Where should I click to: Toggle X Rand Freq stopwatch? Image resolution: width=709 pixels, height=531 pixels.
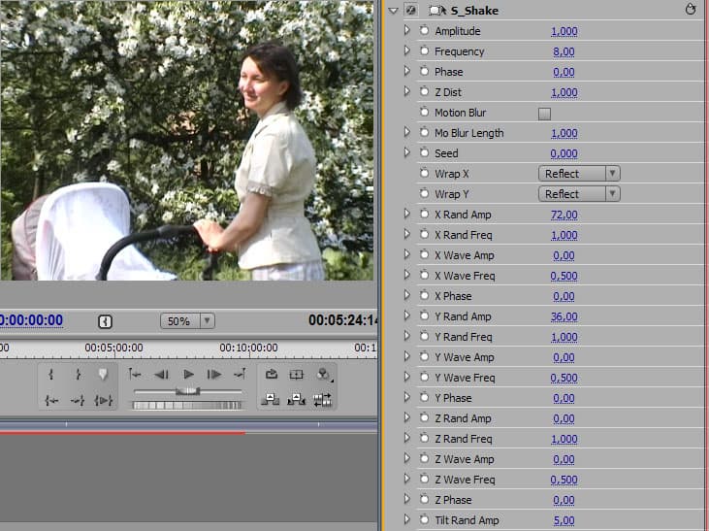[424, 234]
